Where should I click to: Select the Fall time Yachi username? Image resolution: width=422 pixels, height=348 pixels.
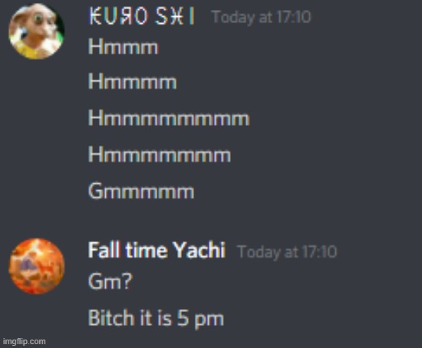157,250
